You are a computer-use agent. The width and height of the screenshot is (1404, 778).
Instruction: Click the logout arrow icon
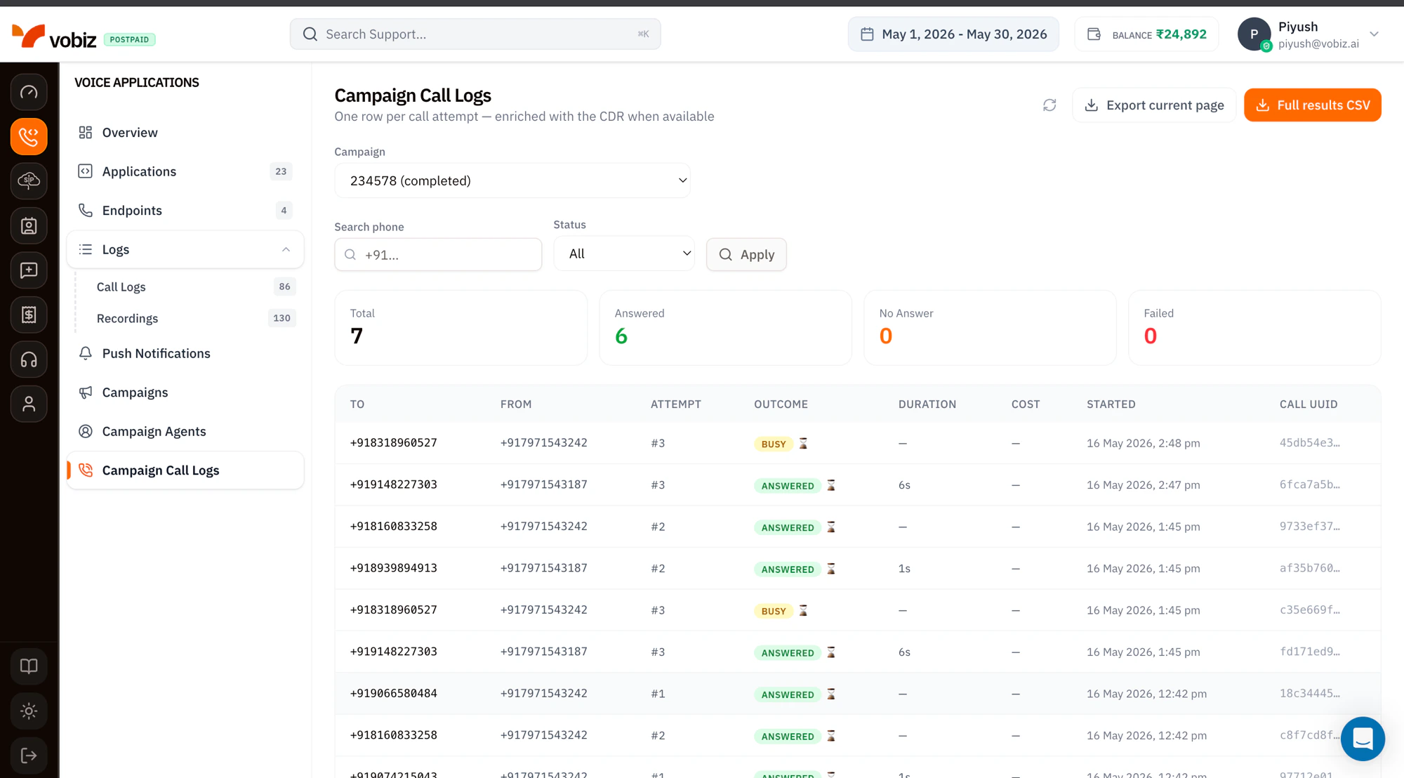click(x=29, y=756)
